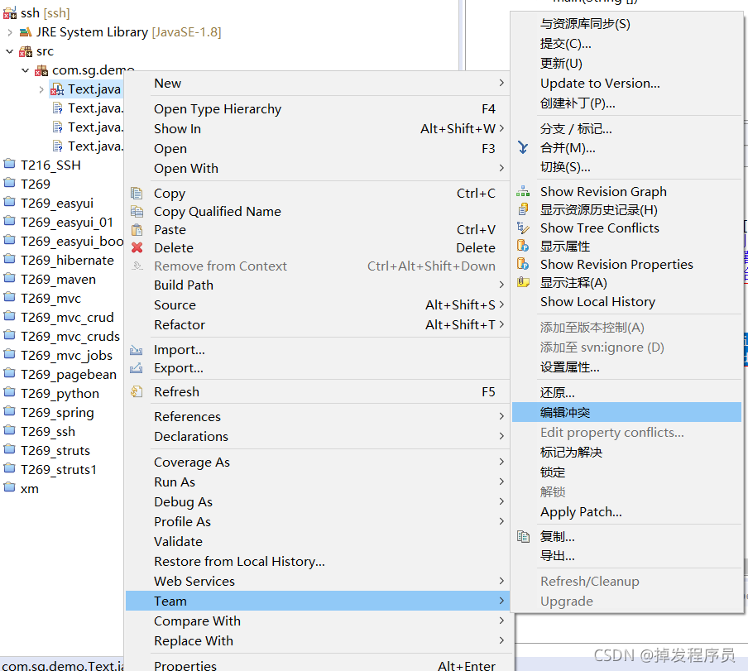
Task: Open the Open With submenu
Action: [318, 168]
